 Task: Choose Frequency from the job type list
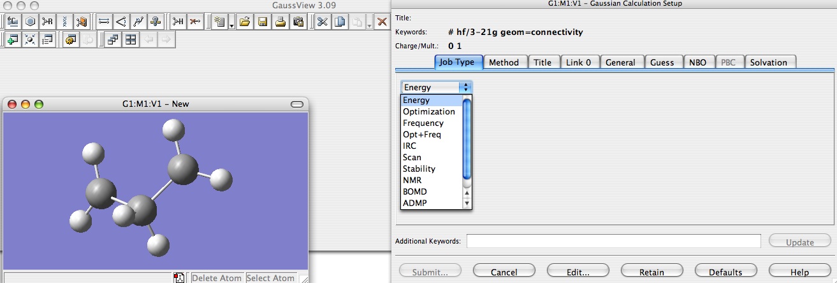[432, 123]
